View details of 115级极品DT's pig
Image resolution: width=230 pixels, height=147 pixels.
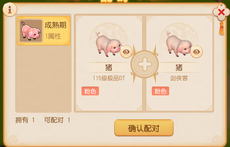tap(126, 52)
